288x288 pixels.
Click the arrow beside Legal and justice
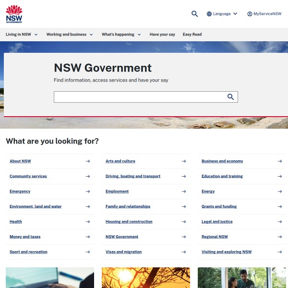(279, 222)
